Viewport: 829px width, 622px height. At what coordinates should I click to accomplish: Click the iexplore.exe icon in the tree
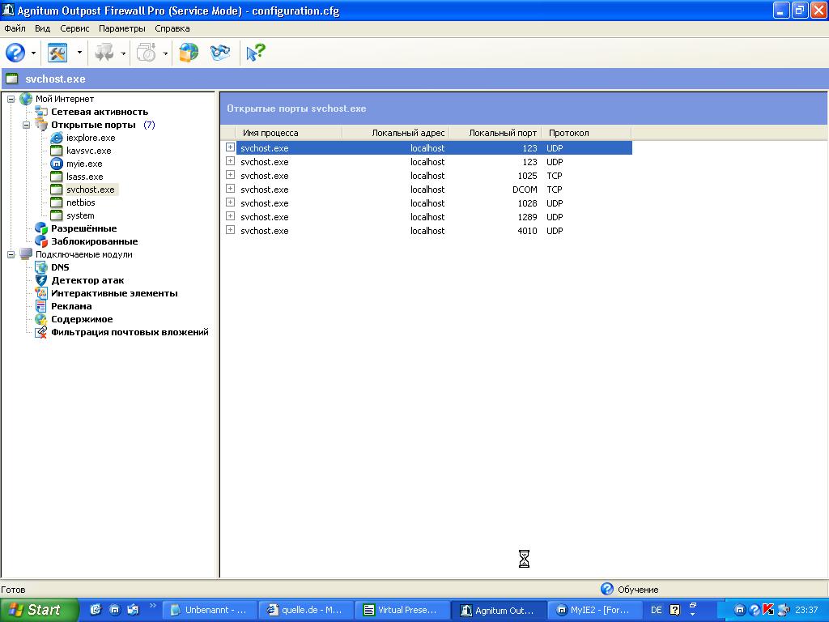click(x=57, y=138)
